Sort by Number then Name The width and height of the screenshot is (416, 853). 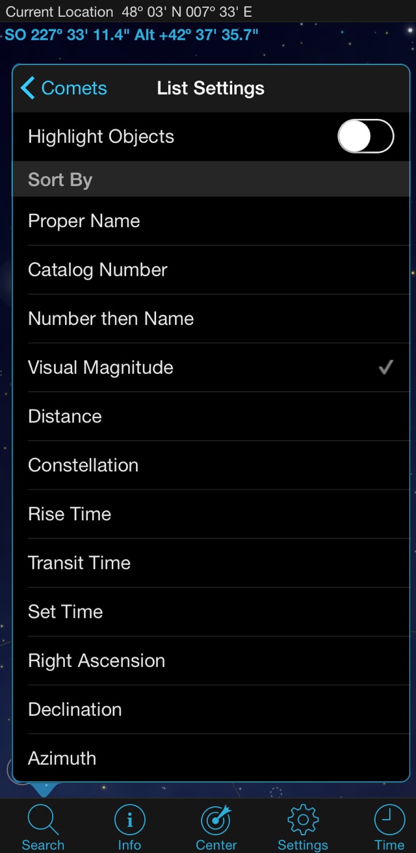(110, 319)
